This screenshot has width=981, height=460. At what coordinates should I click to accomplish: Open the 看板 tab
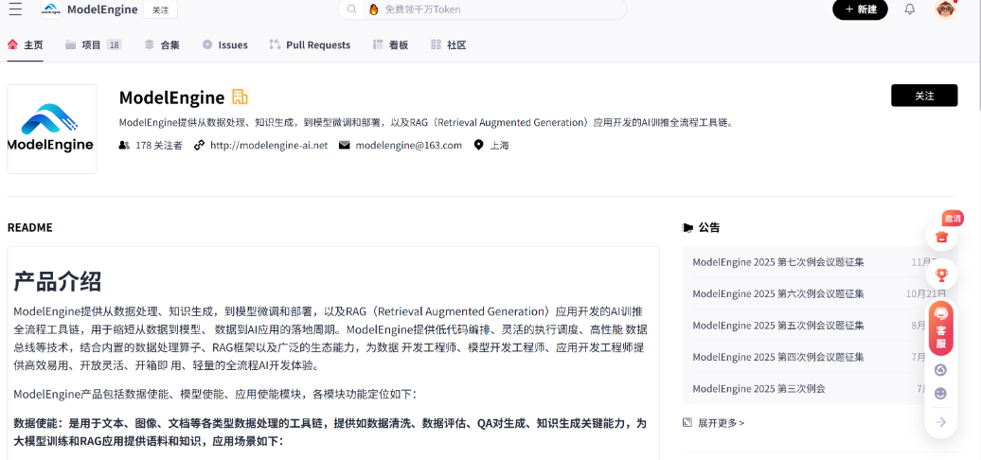pos(390,45)
